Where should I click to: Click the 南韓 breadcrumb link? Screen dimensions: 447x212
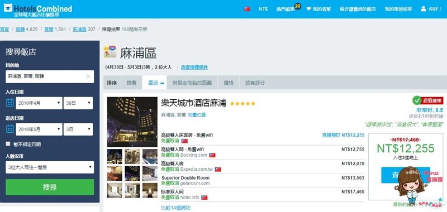[20, 29]
